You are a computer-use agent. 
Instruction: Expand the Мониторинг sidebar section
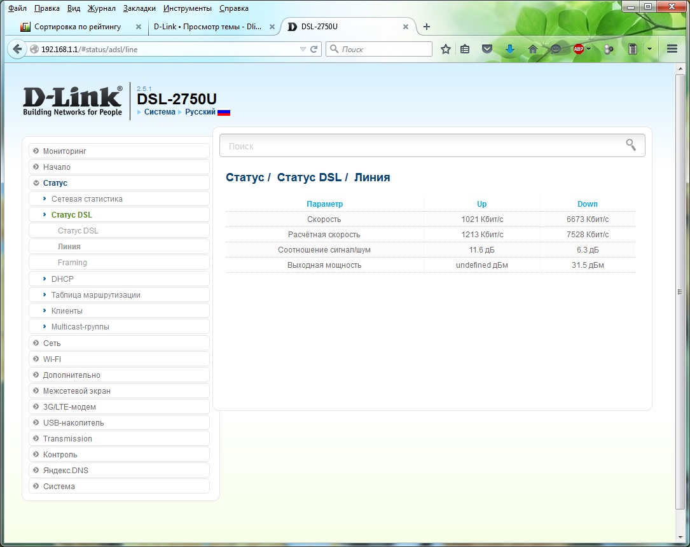[x=64, y=151]
